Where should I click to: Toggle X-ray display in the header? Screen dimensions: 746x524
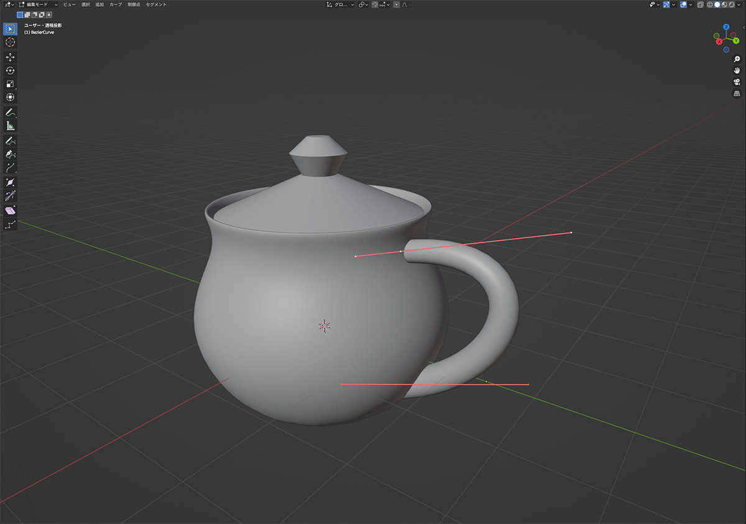[x=700, y=4]
